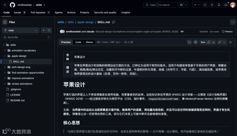Switch to Code view
The width and height of the screenshot is (237, 136).
pyautogui.click(x=78, y=42)
